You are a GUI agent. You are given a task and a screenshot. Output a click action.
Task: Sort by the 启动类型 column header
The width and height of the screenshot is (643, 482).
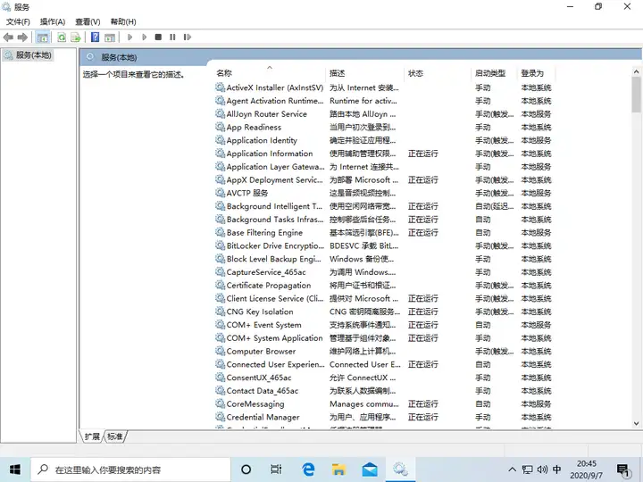(x=495, y=73)
